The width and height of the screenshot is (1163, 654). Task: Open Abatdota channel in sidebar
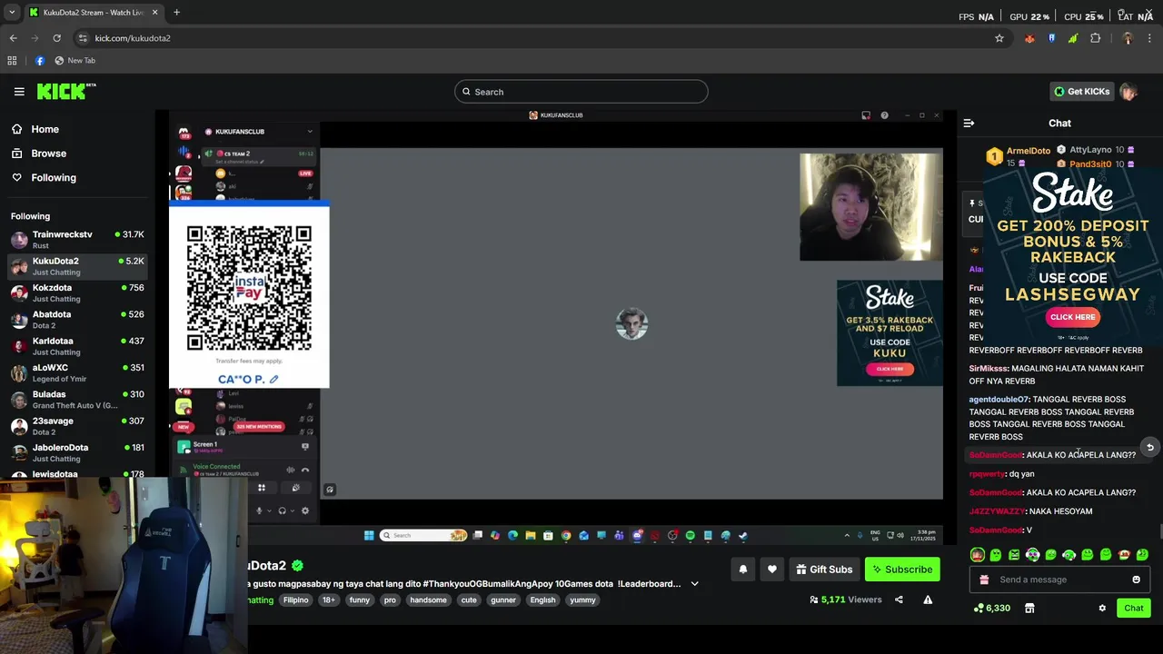[x=77, y=320]
